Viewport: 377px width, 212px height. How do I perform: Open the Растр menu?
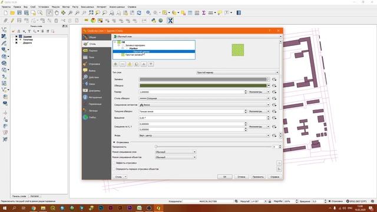click(75, 6)
